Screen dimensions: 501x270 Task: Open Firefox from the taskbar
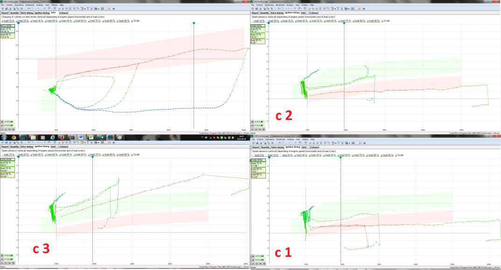[x=62, y=138]
